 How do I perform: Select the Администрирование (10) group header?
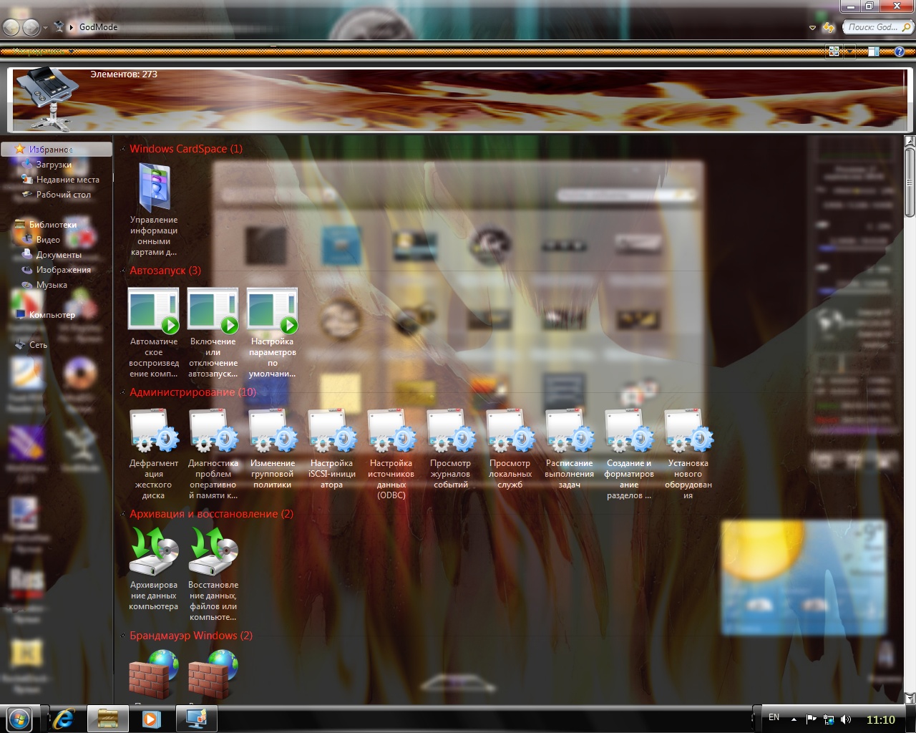click(193, 392)
